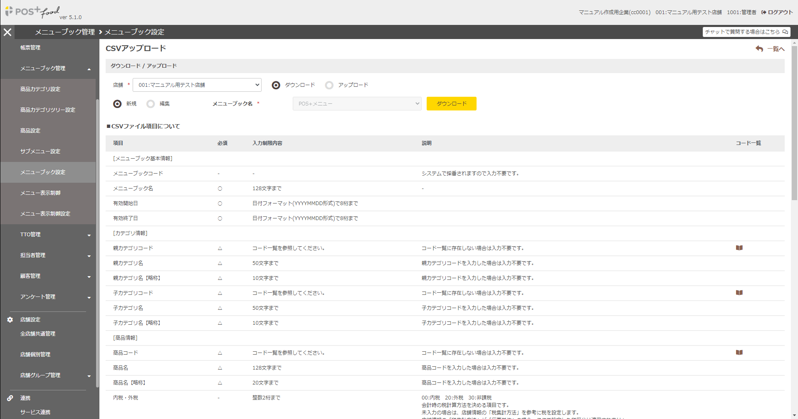Click the main page vertical scrollbar
This screenshot has width=798, height=419.
tap(794, 123)
